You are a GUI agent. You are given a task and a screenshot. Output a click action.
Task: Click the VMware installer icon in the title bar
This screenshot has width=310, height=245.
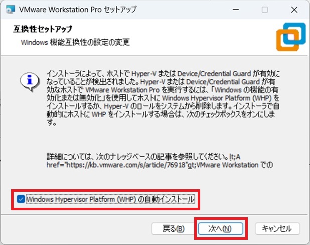pos(10,9)
